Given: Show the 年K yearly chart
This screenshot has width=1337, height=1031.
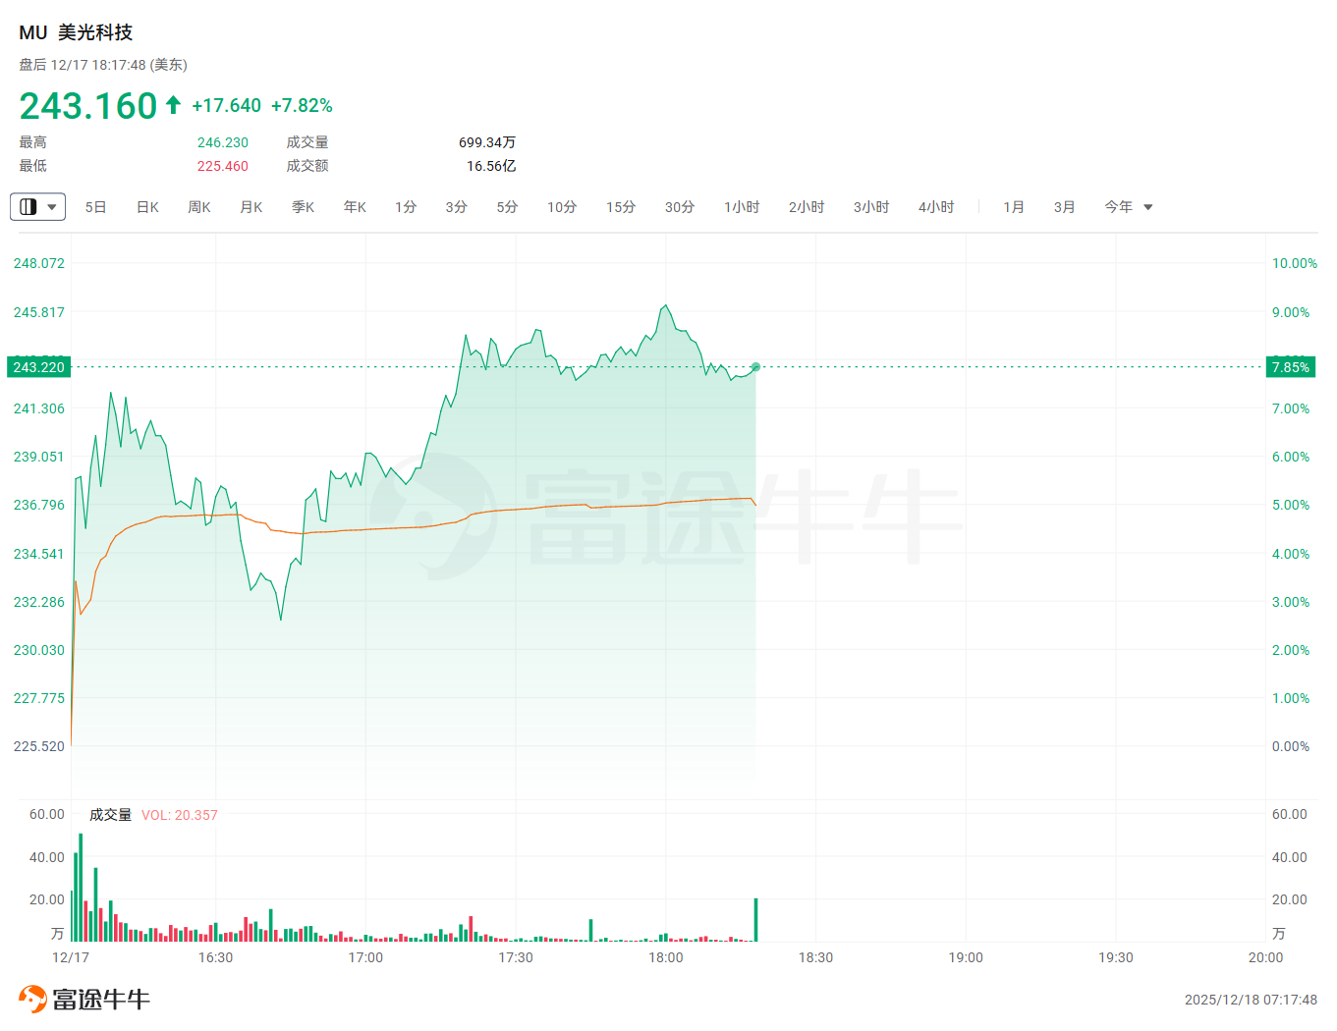Looking at the screenshot, I should point(355,207).
